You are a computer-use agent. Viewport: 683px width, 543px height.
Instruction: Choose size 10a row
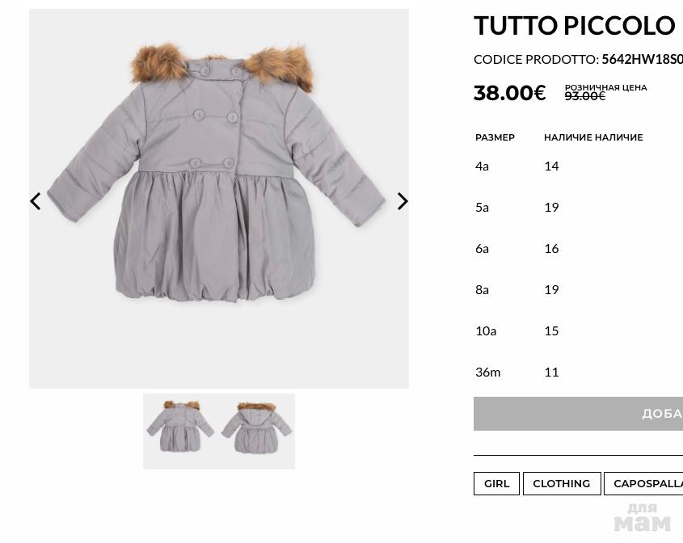click(578, 331)
